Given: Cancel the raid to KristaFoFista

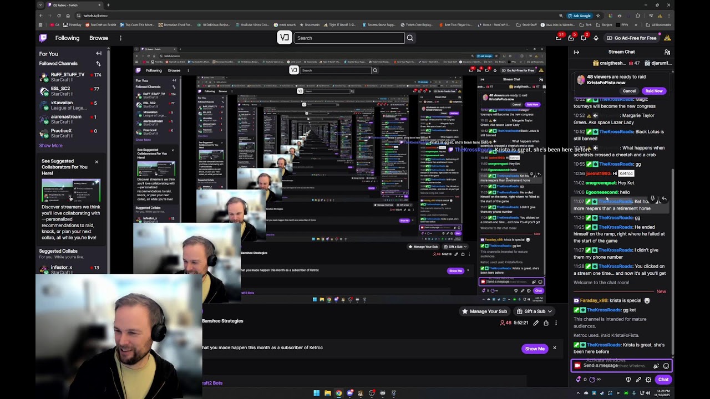Looking at the screenshot, I should [x=629, y=91].
